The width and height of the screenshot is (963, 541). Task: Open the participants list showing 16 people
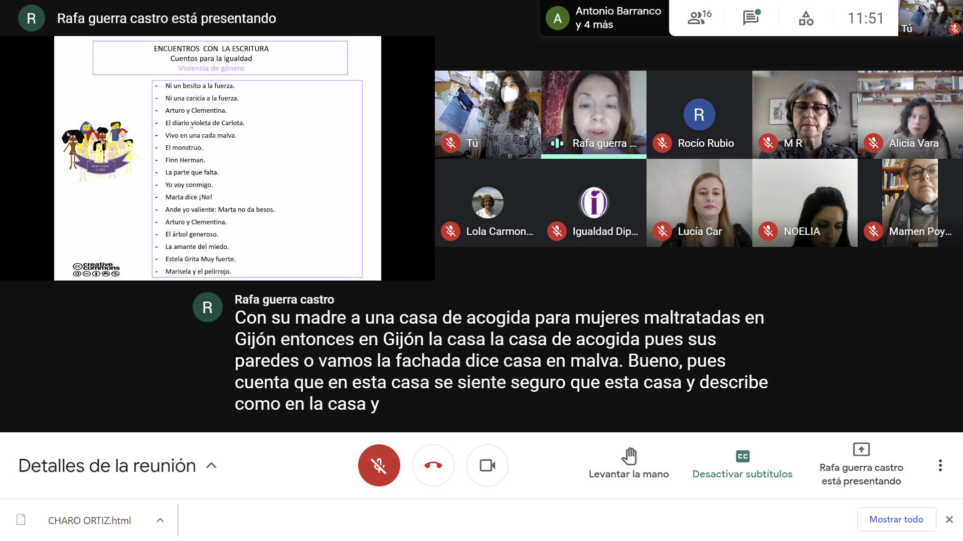point(699,18)
